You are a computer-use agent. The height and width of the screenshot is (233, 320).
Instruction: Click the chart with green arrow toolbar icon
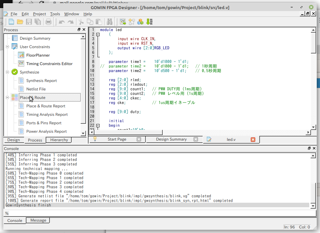pyautogui.click(x=123, y=22)
